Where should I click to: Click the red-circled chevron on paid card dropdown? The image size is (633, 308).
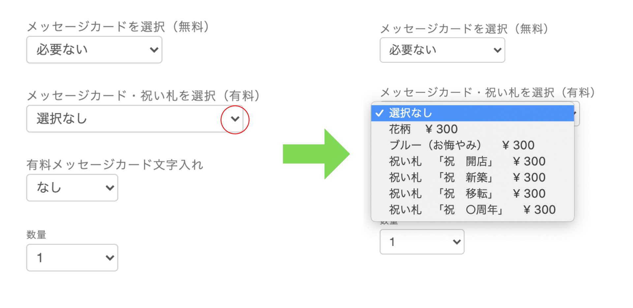click(x=235, y=119)
